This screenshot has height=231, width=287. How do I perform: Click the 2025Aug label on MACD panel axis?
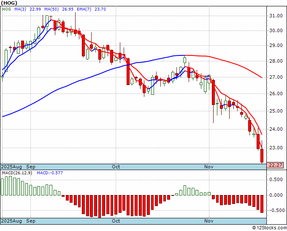11,221
